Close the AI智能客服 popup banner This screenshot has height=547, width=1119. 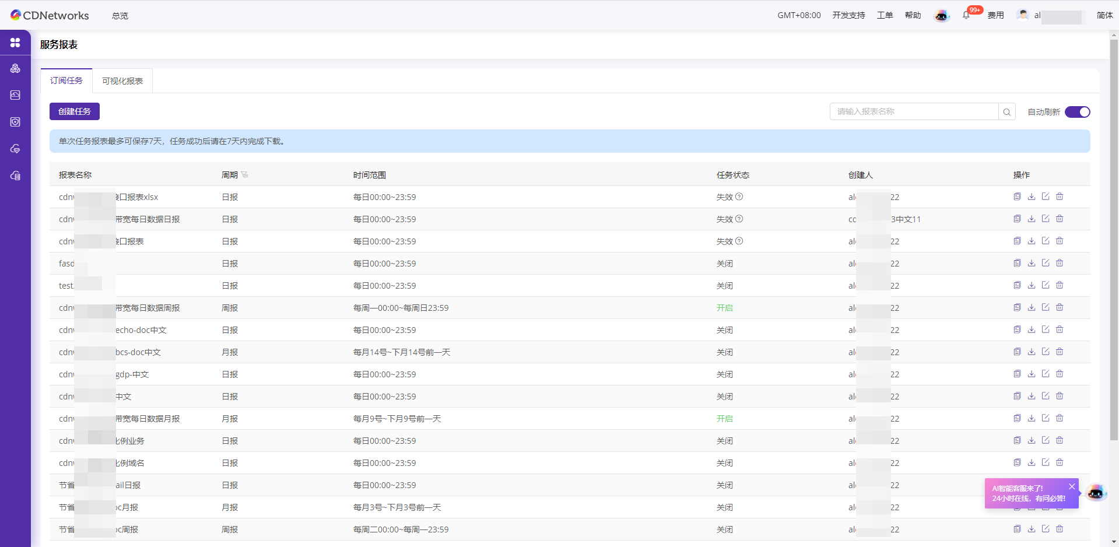tap(1072, 486)
